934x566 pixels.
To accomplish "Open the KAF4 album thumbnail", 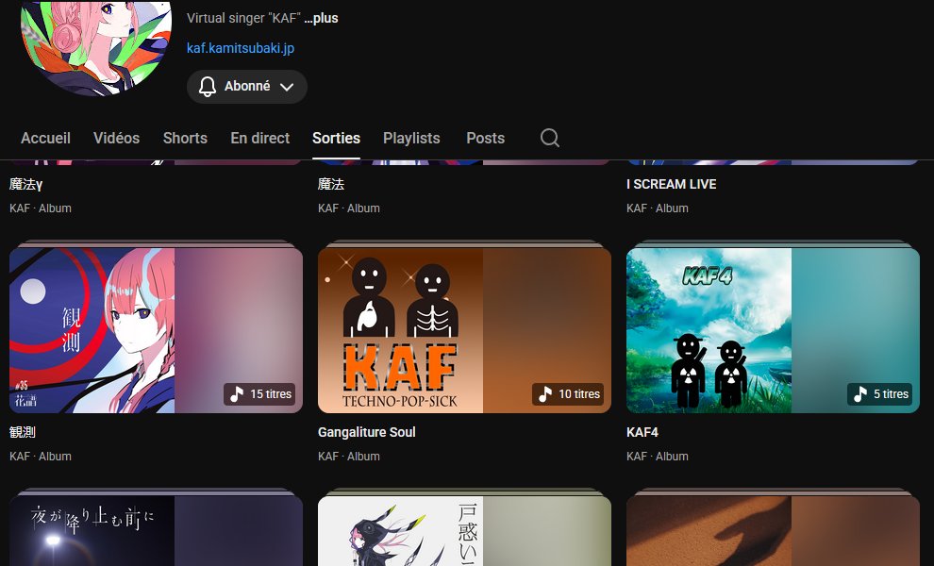I will tap(774, 330).
